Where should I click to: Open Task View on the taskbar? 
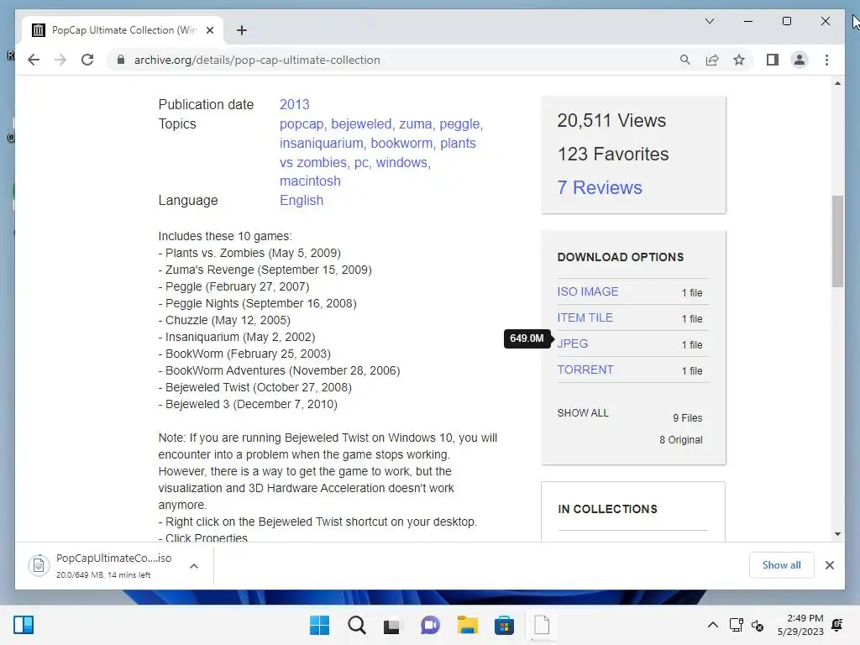(392, 625)
